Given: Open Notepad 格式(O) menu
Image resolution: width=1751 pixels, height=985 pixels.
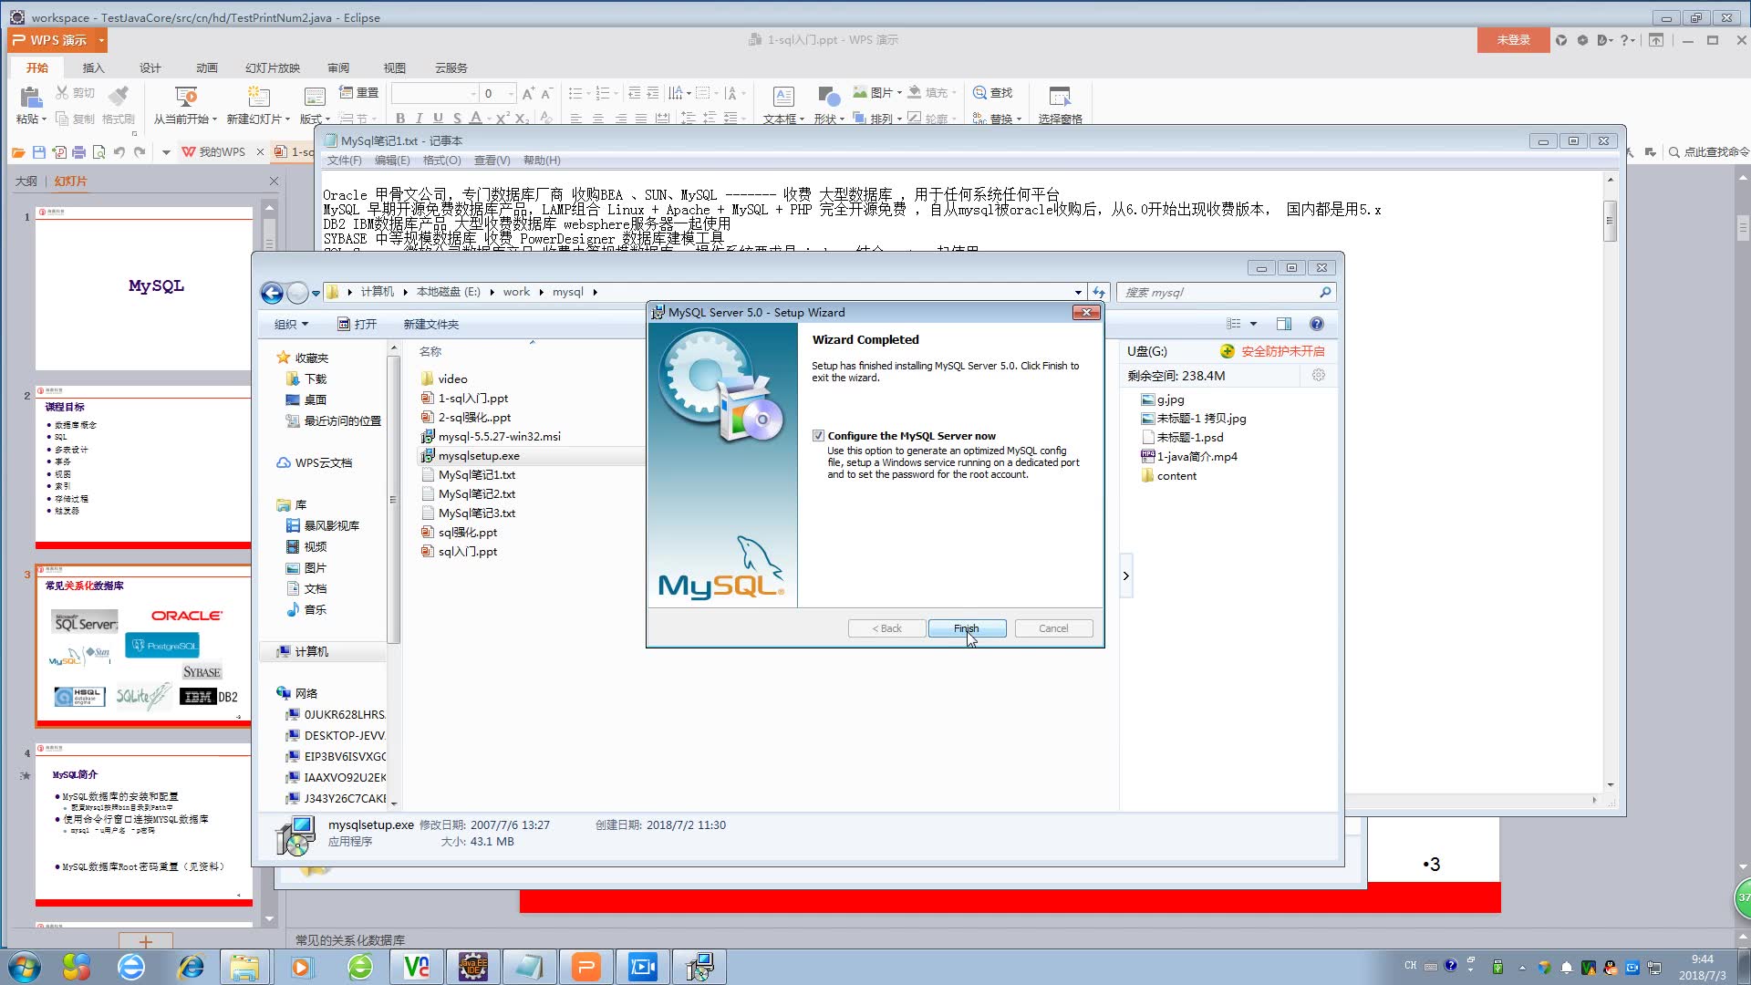Looking at the screenshot, I should pyautogui.click(x=441, y=160).
